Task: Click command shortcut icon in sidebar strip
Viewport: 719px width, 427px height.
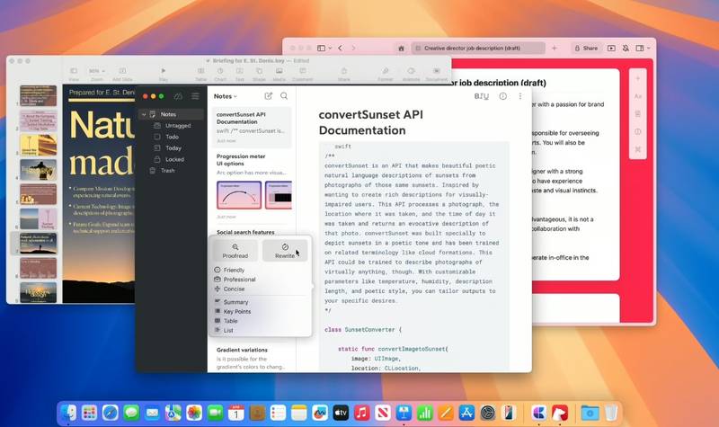Action: [638, 149]
